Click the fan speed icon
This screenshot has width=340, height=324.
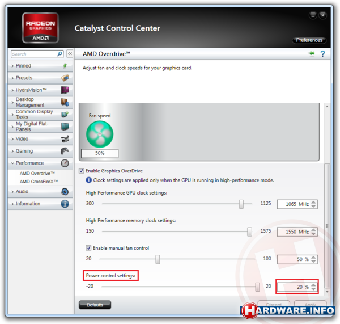click(x=100, y=134)
